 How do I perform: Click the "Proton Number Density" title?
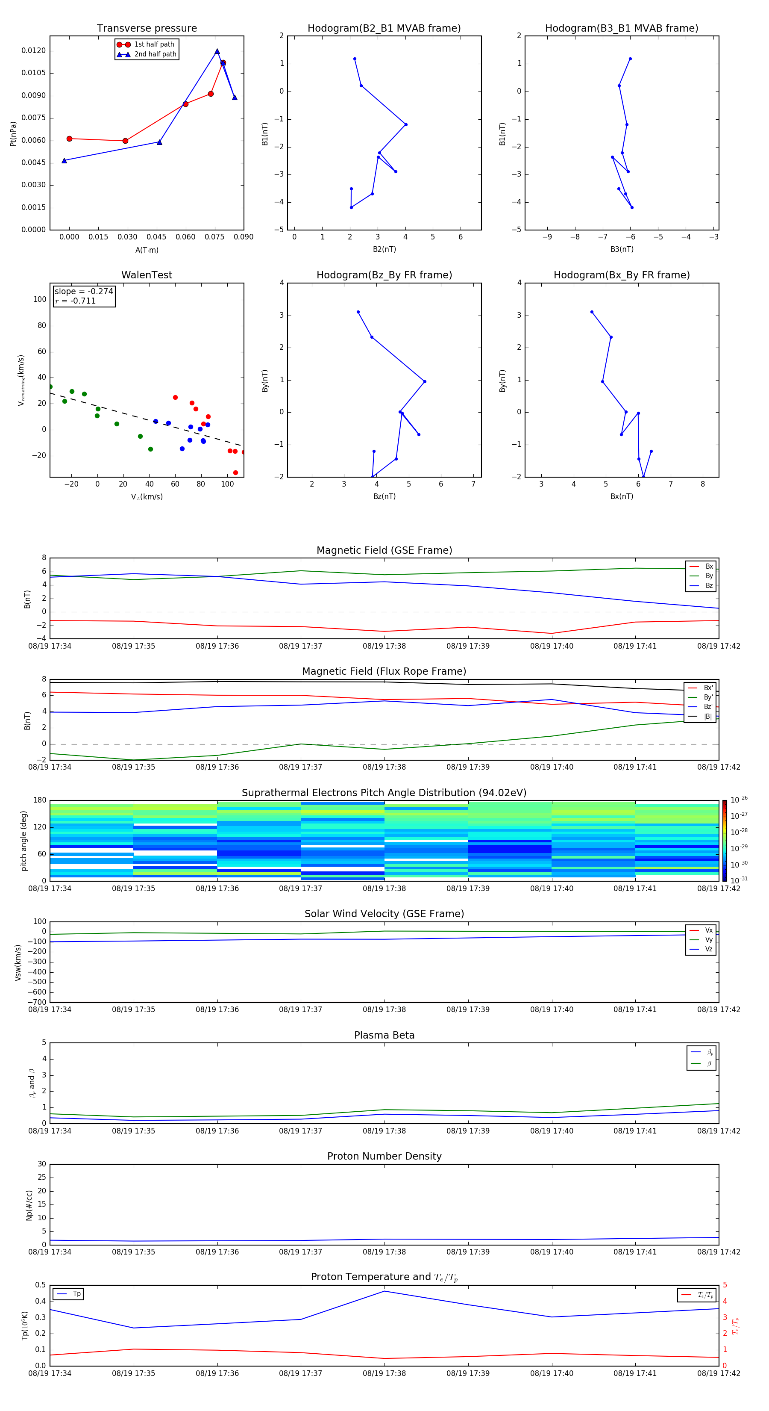(x=384, y=1156)
